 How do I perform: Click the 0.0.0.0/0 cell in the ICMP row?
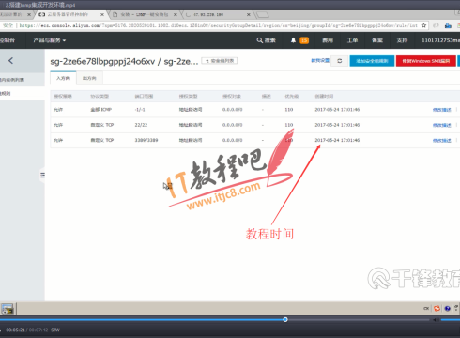(232, 110)
